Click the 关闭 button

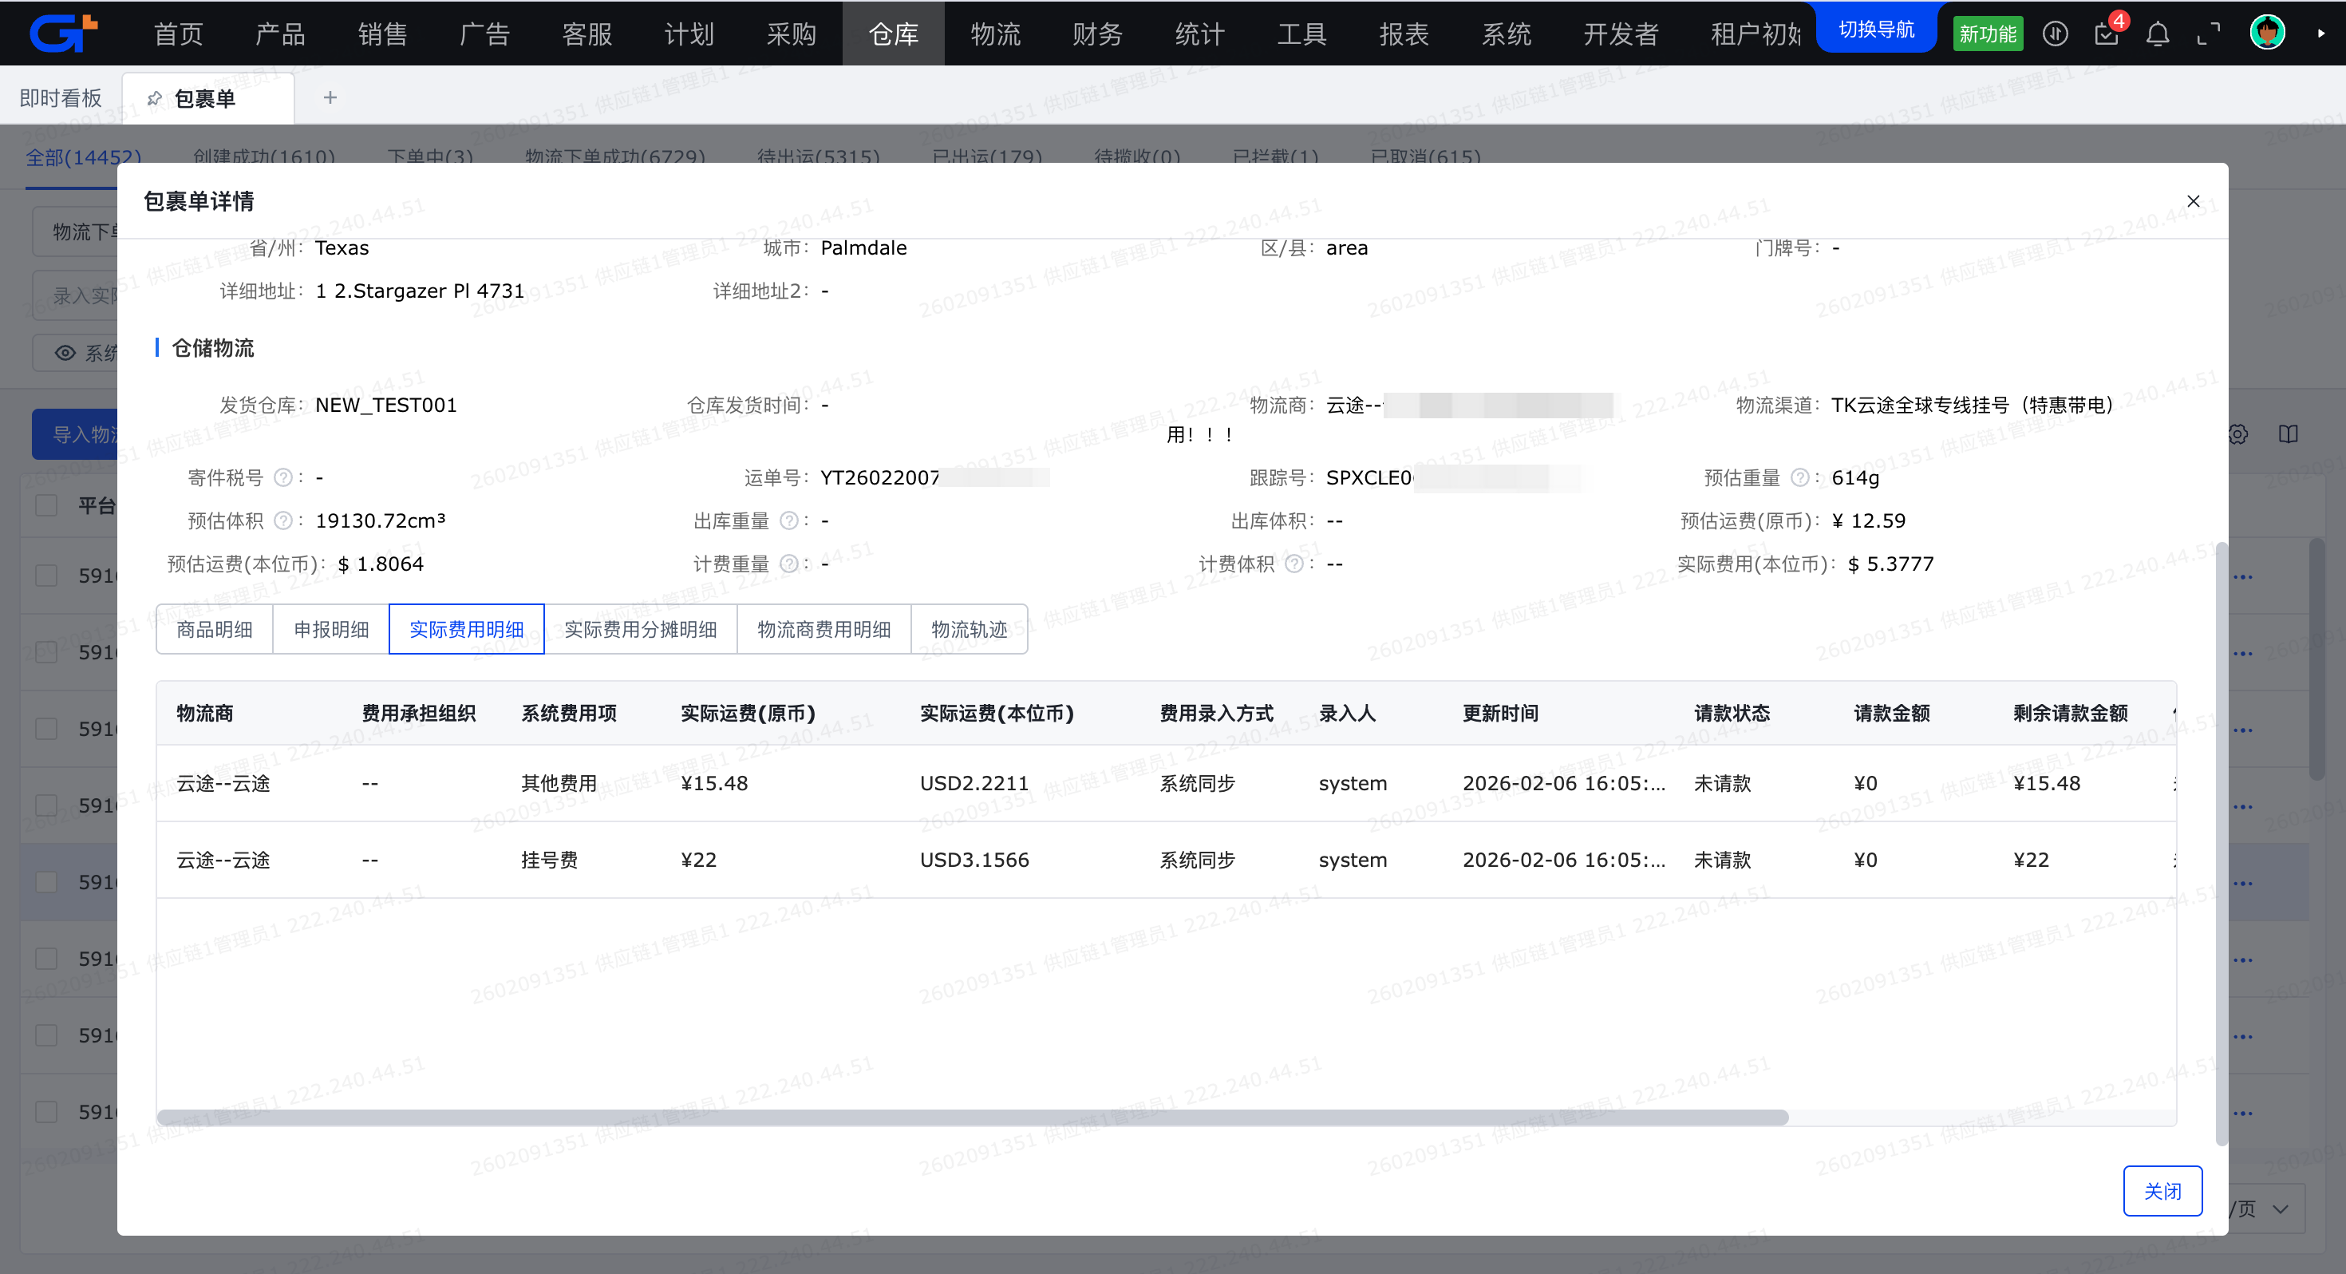2162,1191
